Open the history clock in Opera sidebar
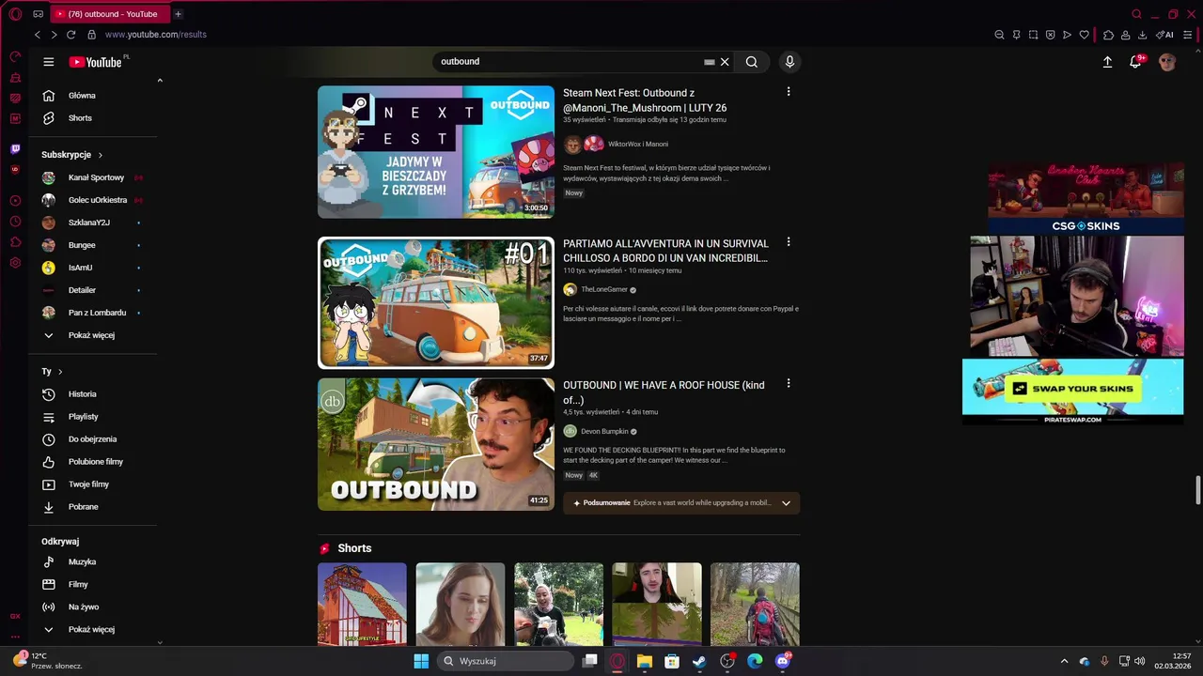The image size is (1203, 676). pos(15,222)
